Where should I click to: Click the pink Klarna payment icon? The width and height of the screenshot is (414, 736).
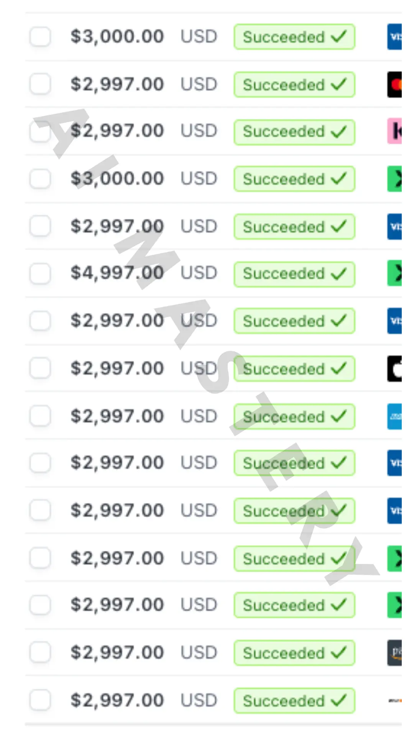395,131
